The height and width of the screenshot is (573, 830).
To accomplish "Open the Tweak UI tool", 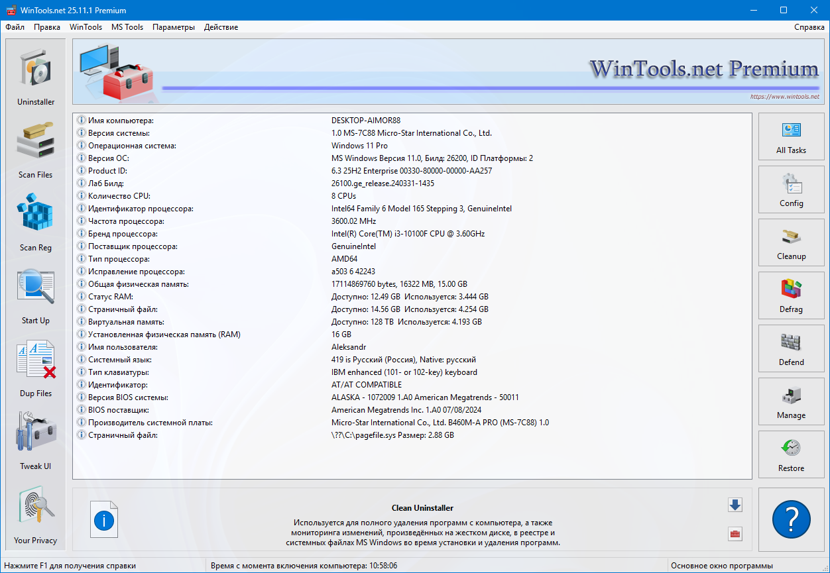I will (x=36, y=441).
